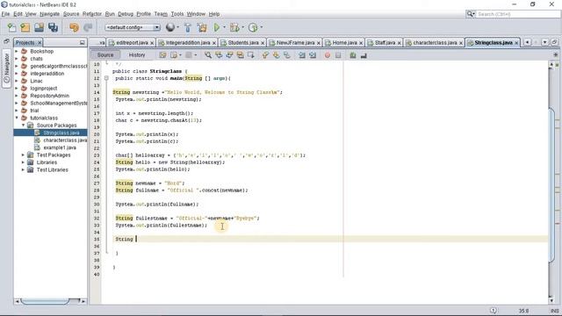
Task: Click the Find Selection magnifier icon
Action: tap(208, 55)
